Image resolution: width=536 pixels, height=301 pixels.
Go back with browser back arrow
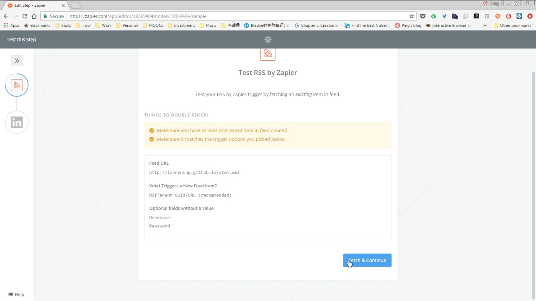click(6, 16)
